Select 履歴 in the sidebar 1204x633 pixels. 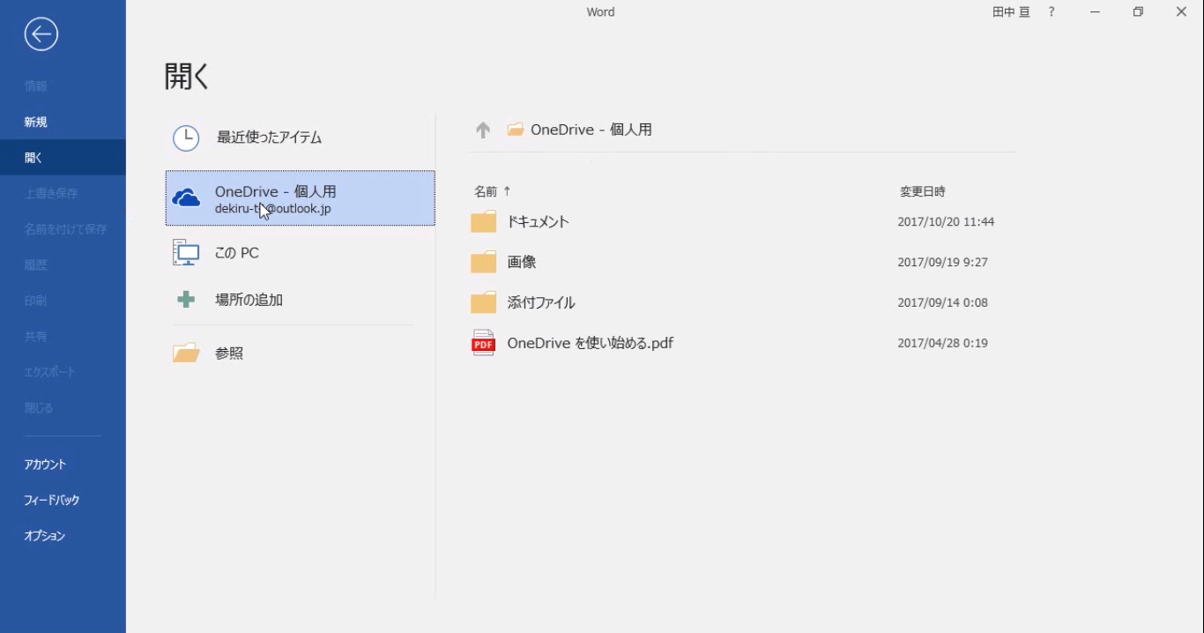click(x=63, y=264)
